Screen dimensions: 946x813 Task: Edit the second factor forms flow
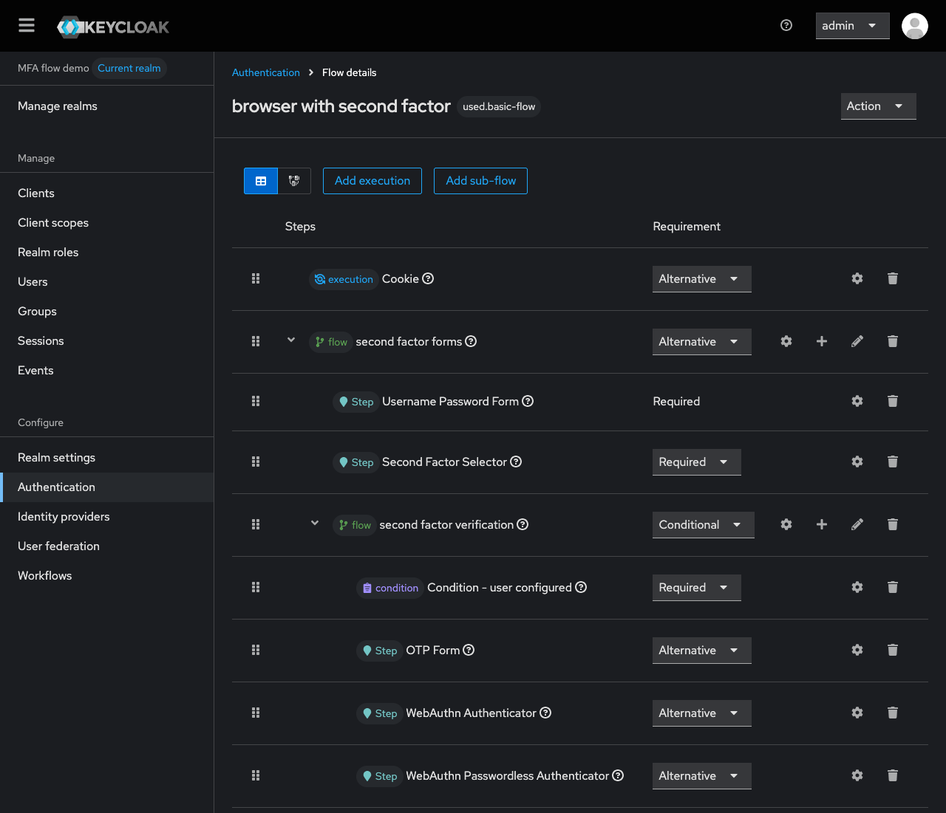857,341
